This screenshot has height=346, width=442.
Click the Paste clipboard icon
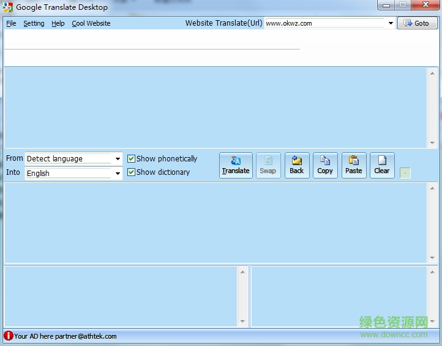[x=354, y=161]
